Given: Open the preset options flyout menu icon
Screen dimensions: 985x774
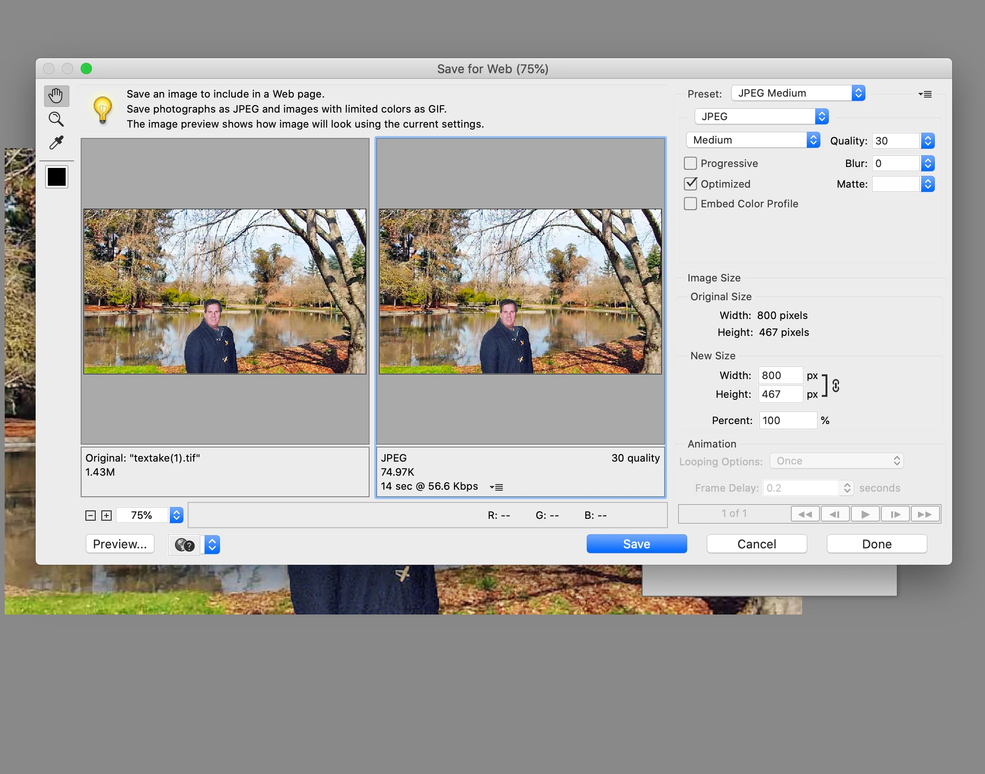Looking at the screenshot, I should pyautogui.click(x=925, y=94).
